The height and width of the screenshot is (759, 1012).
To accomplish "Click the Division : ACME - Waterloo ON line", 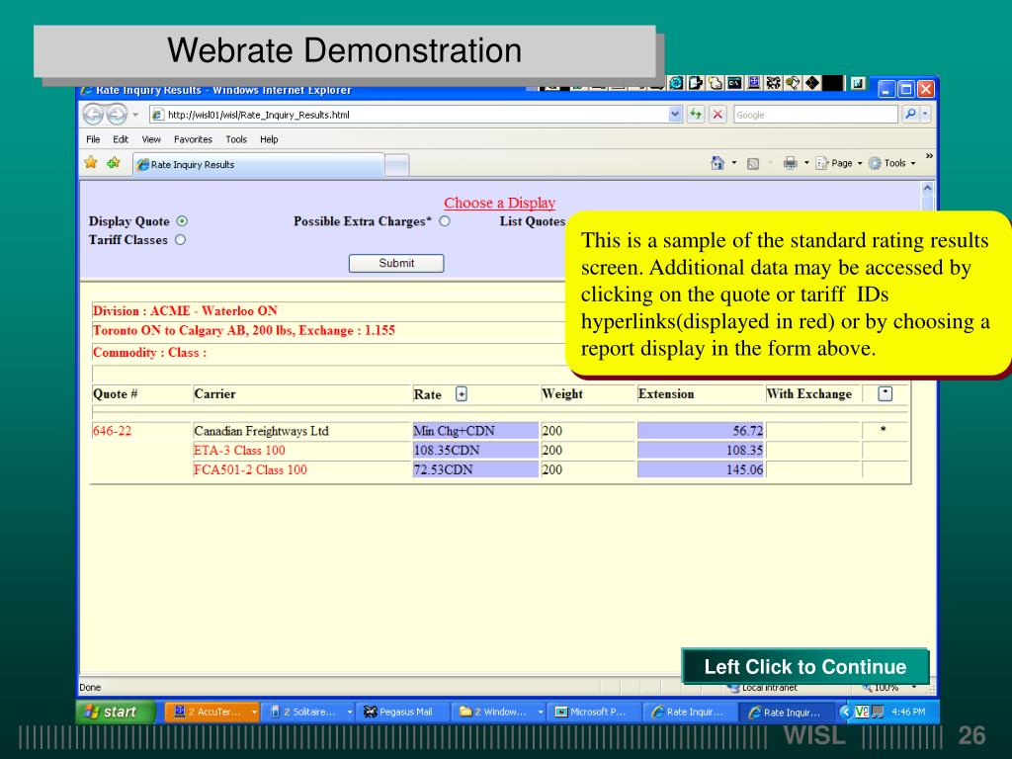I will (185, 311).
